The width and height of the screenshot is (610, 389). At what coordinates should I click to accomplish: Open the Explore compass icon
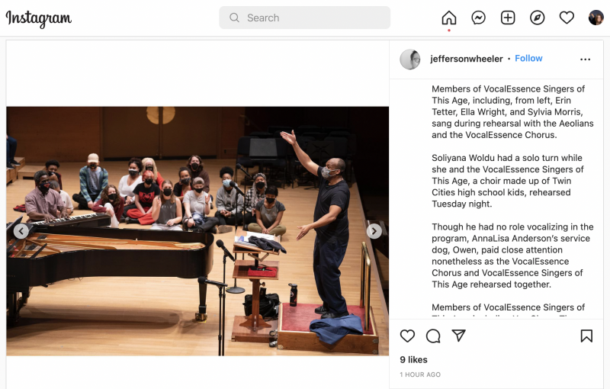pos(538,18)
